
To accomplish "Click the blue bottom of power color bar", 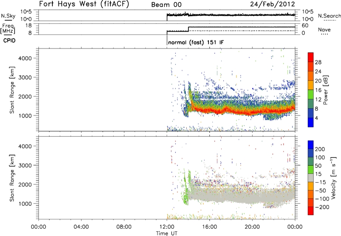I will (x=311, y=122).
